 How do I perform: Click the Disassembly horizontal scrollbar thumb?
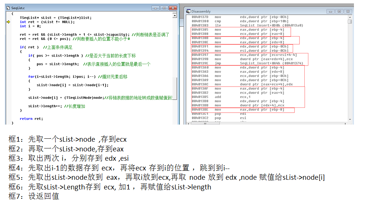pyautogui.click(x=205, y=123)
